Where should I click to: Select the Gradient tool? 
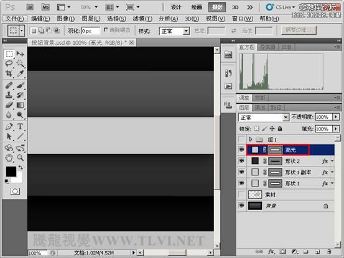[20, 106]
